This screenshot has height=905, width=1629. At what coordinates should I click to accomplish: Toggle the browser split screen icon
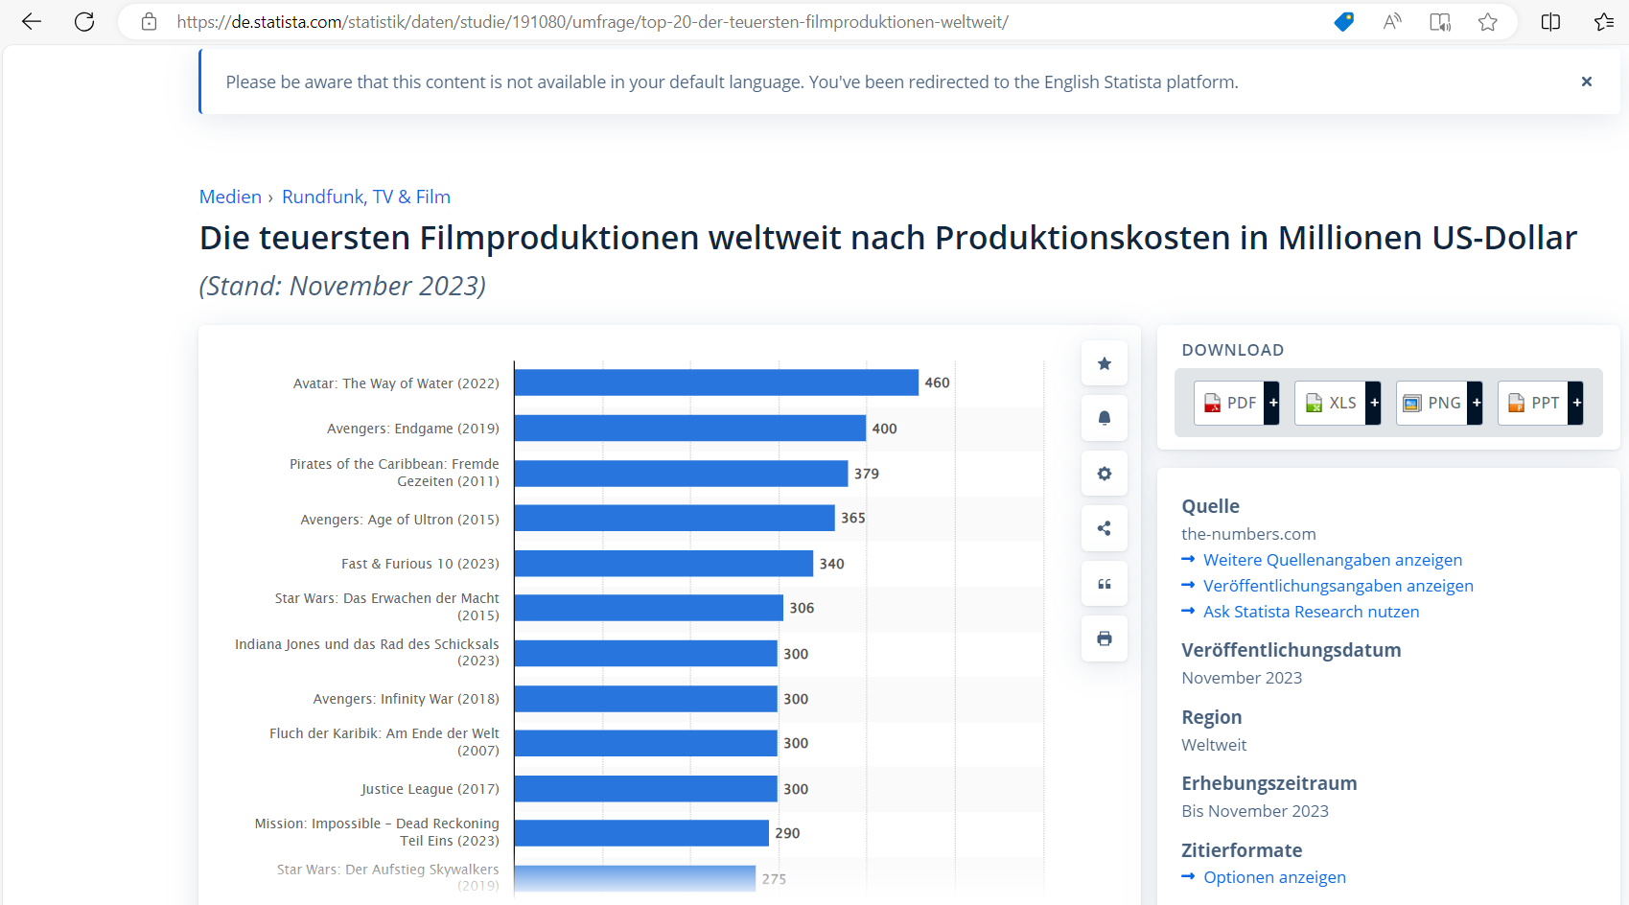[1550, 22]
